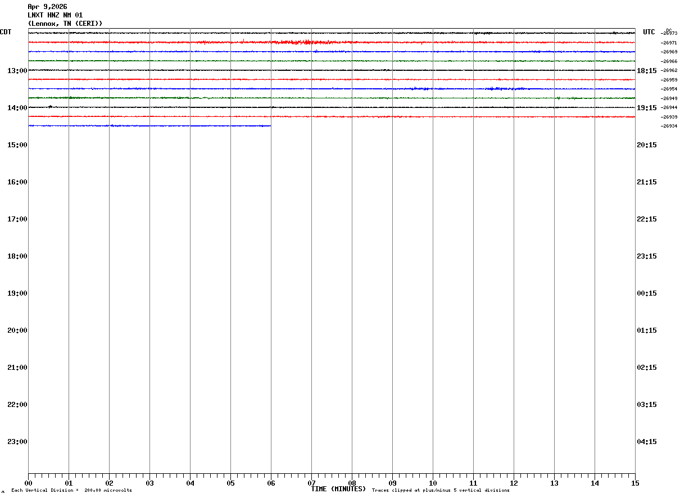
Task: Click the minute tick label 08
Action: [x=352, y=483]
